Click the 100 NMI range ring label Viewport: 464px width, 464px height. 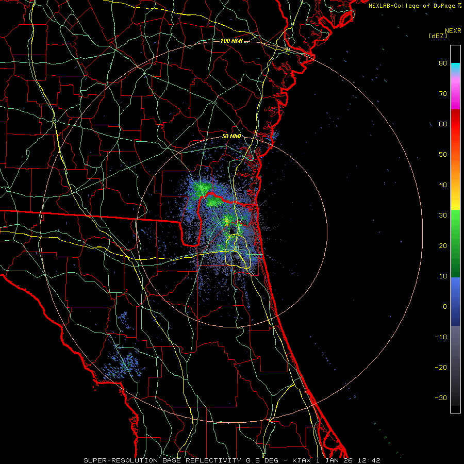tap(231, 41)
